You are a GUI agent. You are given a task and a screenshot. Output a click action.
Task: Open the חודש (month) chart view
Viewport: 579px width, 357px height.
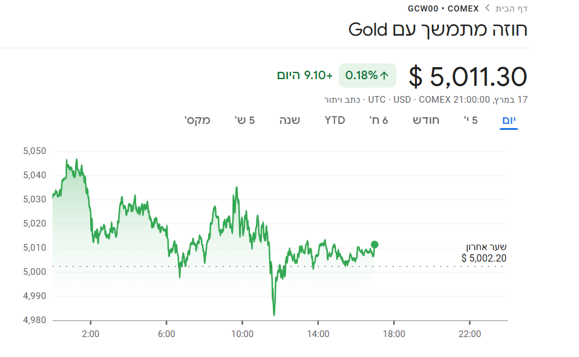(x=426, y=120)
